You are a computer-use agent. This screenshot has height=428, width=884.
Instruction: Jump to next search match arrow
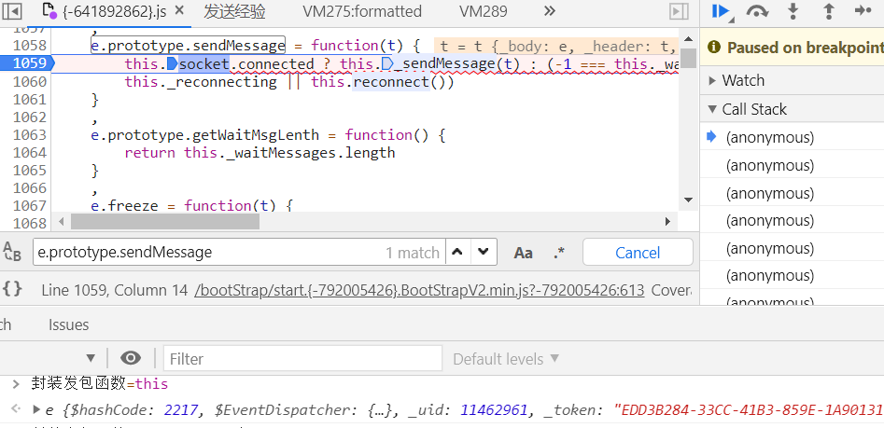click(x=484, y=252)
